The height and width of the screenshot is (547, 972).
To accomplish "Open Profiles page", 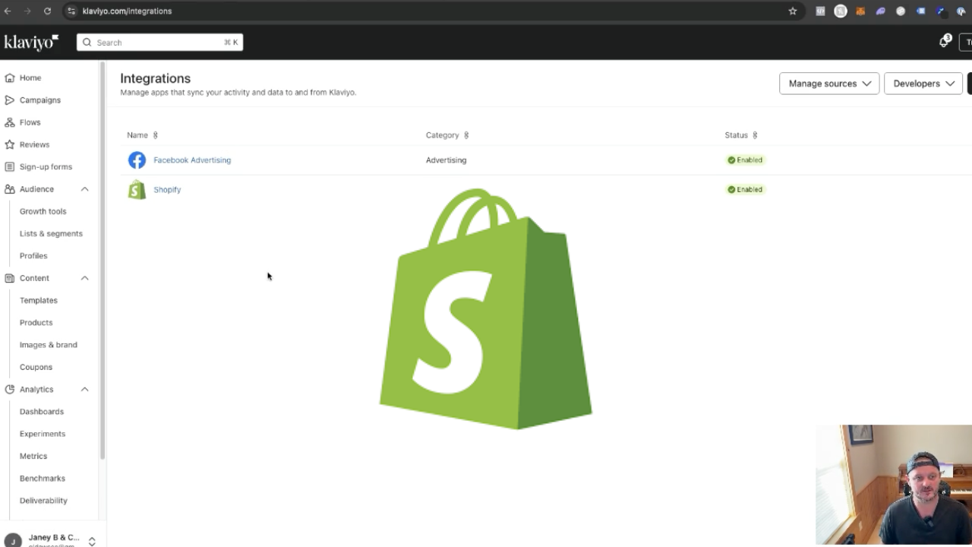I will click(33, 256).
